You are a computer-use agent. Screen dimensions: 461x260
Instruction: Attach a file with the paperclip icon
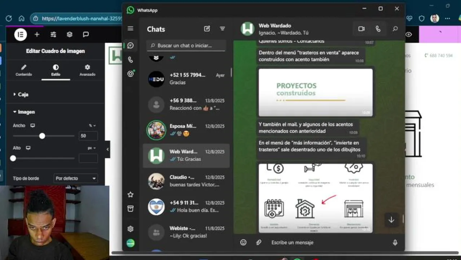pos(259,243)
